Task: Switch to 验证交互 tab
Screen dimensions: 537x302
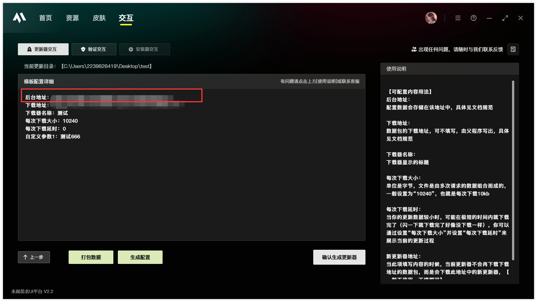Action: click(94, 49)
